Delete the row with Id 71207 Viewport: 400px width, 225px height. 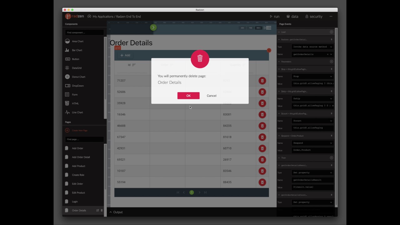pos(262,81)
